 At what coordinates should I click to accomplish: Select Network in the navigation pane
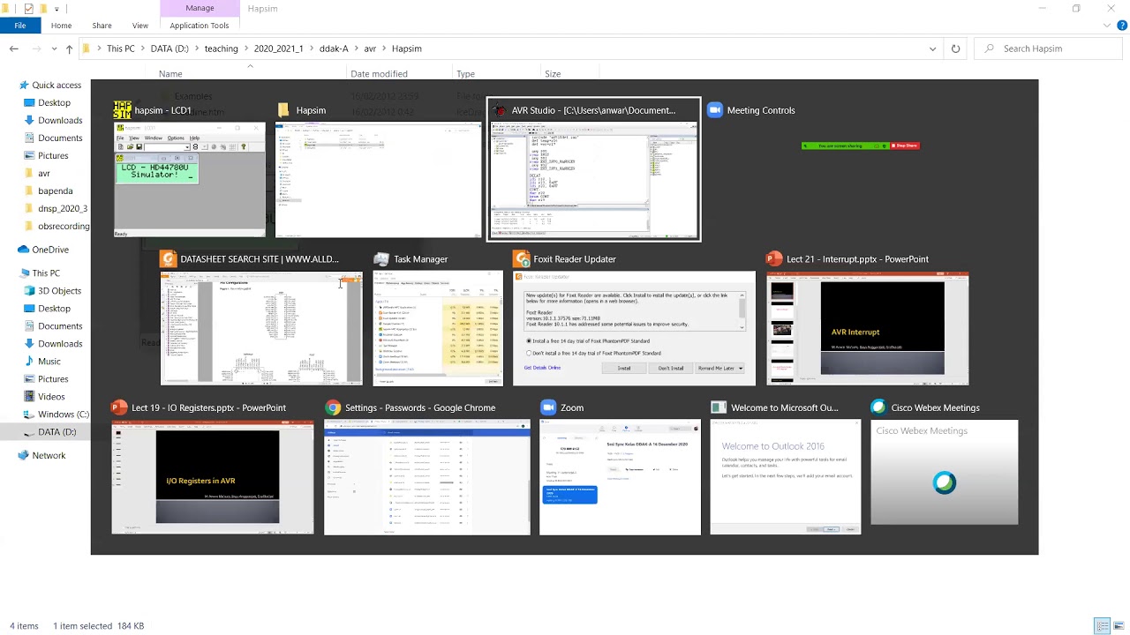click(x=49, y=456)
